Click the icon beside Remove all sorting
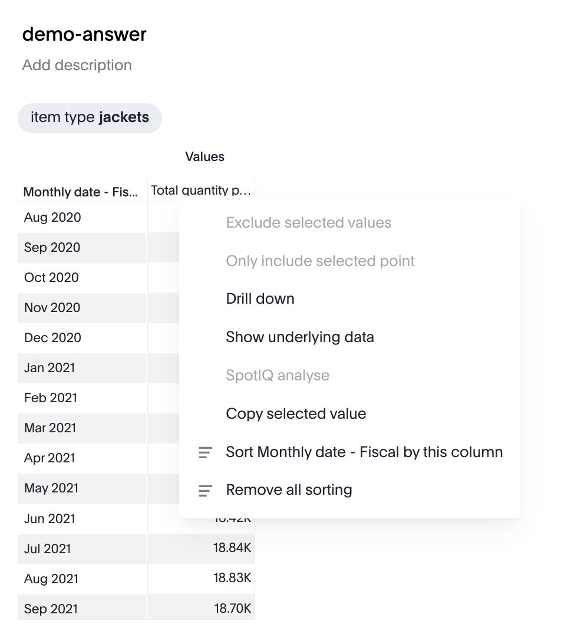 pyautogui.click(x=205, y=490)
